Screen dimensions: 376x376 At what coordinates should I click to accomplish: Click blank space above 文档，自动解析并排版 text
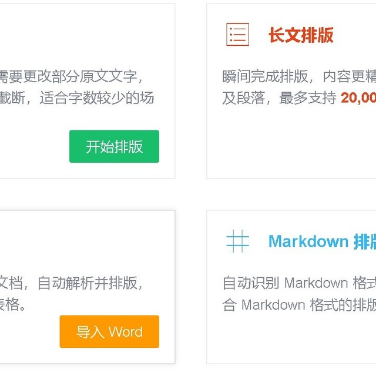coord(86,242)
